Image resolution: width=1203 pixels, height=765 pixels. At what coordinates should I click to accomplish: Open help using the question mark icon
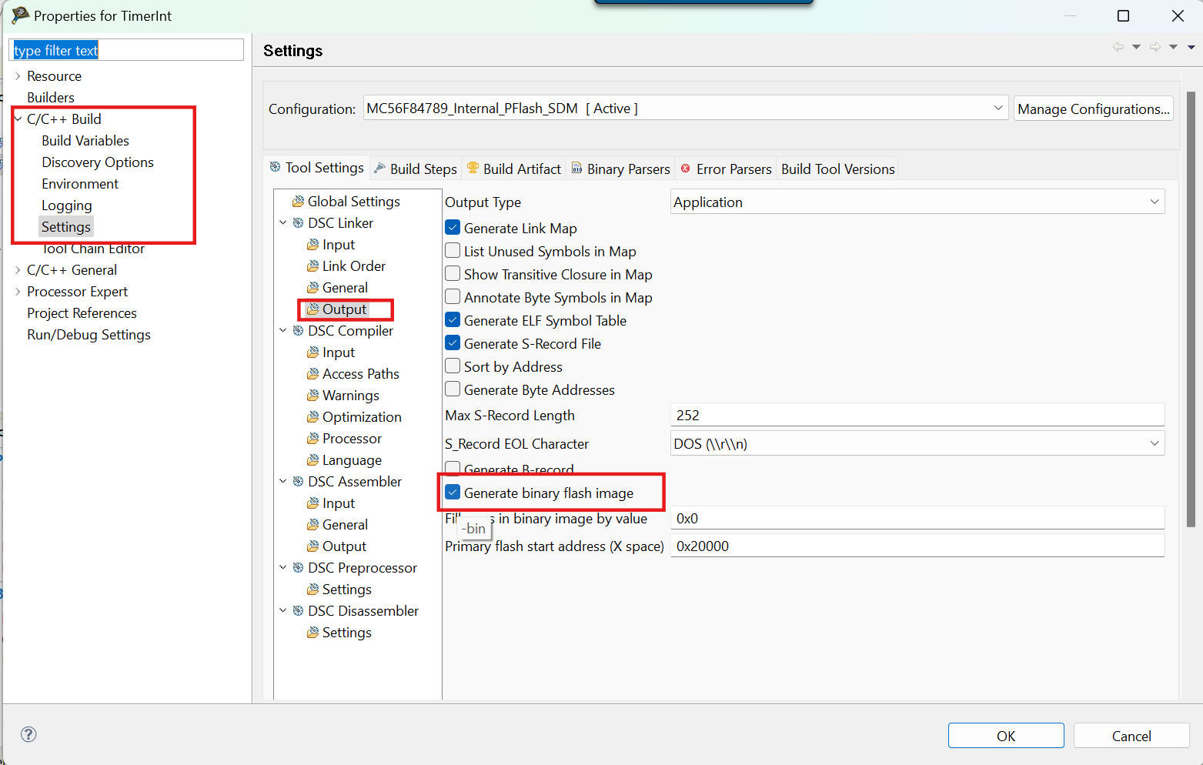pyautogui.click(x=28, y=735)
